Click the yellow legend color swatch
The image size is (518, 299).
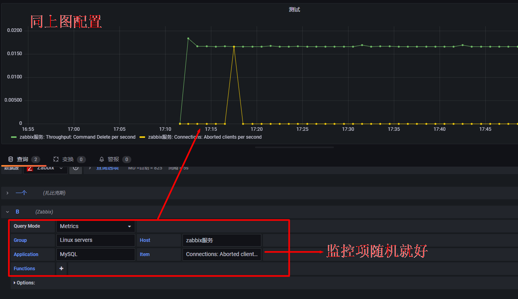pyautogui.click(x=142, y=137)
